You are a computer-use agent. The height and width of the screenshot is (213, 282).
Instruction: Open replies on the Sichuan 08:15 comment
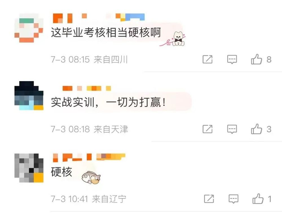[x=232, y=59]
